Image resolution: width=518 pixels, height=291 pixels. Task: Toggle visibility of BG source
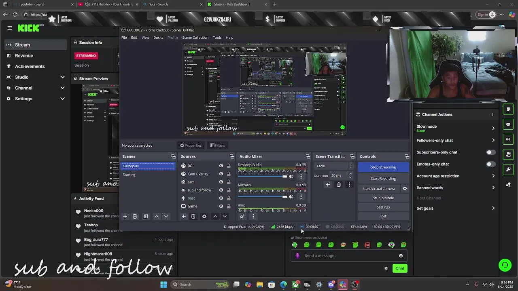coord(221,166)
